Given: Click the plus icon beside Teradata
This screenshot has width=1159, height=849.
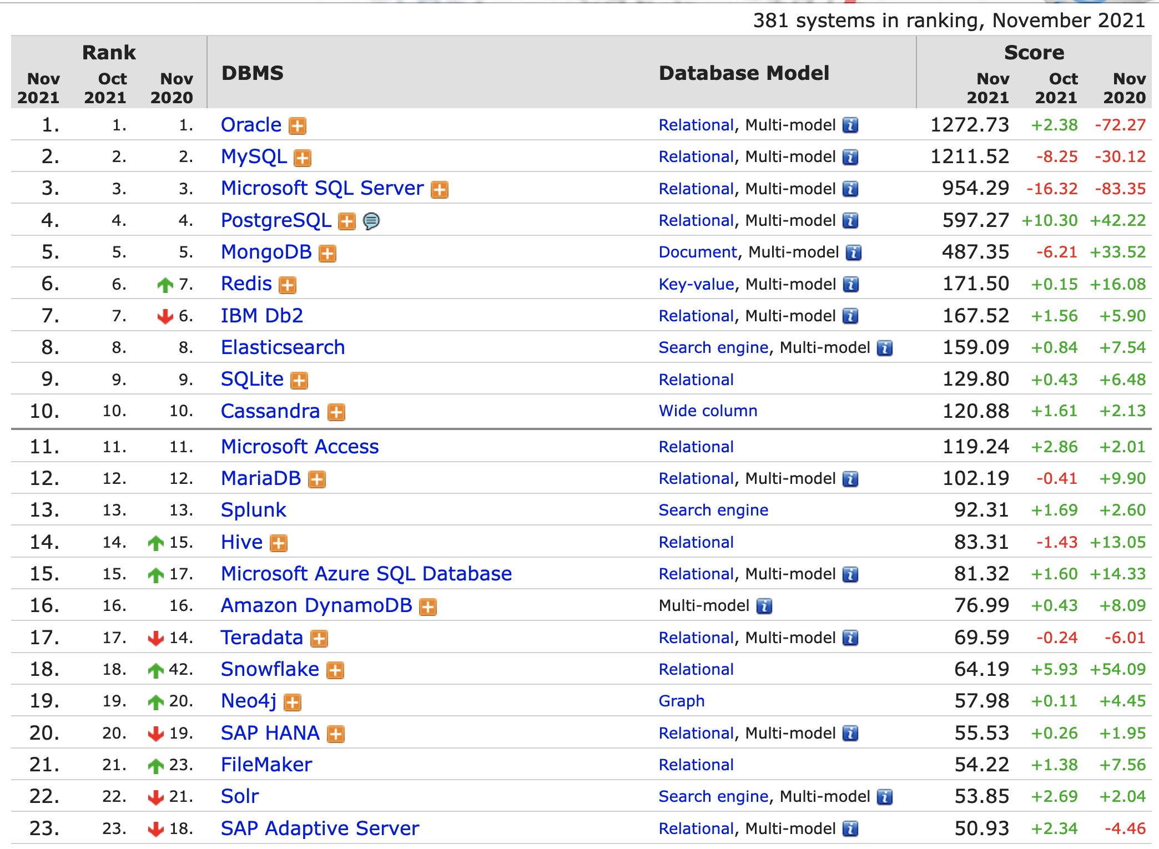Looking at the screenshot, I should tap(319, 639).
